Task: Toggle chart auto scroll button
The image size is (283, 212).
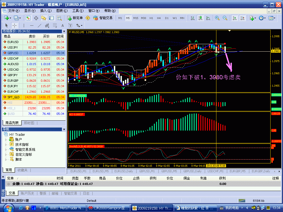Action: (x=235, y=18)
